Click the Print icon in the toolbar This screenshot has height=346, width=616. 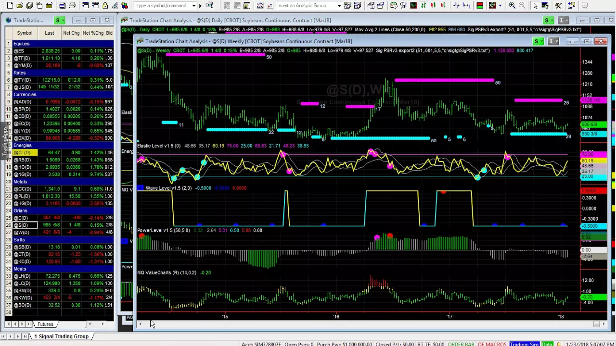click(x=72, y=5)
